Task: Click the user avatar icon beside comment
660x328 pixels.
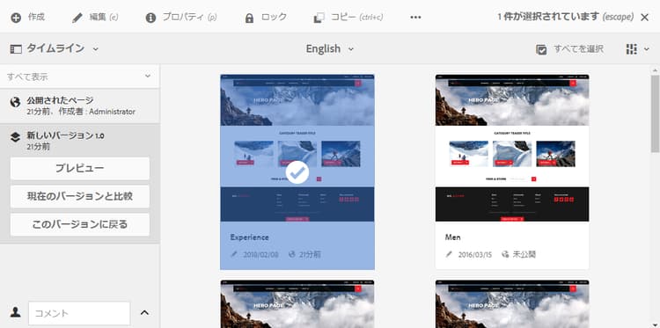Action: point(16,312)
